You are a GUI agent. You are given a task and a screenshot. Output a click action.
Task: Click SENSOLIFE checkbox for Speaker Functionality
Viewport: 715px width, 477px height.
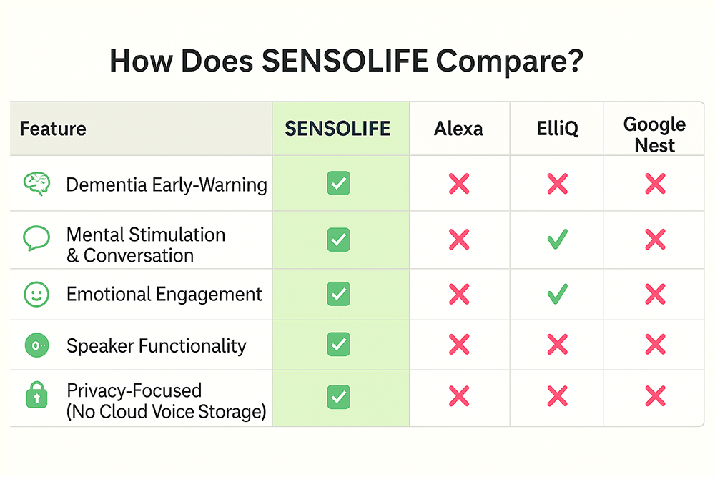pyautogui.click(x=338, y=345)
